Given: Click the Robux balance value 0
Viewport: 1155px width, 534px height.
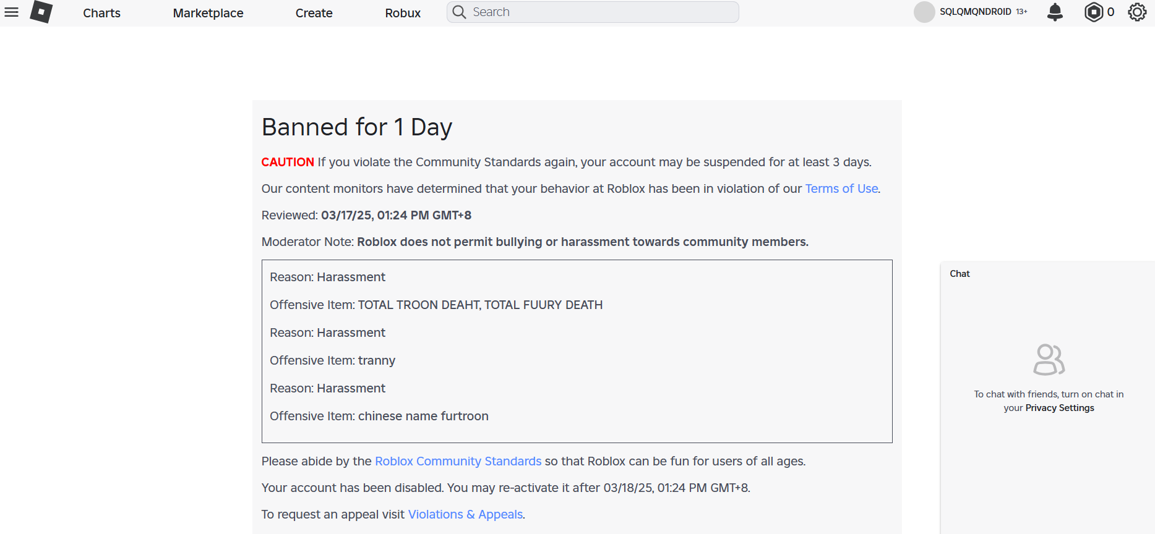Looking at the screenshot, I should tap(1110, 12).
